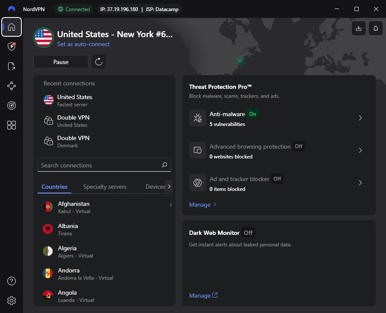Click the country list scrollbar thumb
This screenshot has height=313, width=386.
(171, 205)
